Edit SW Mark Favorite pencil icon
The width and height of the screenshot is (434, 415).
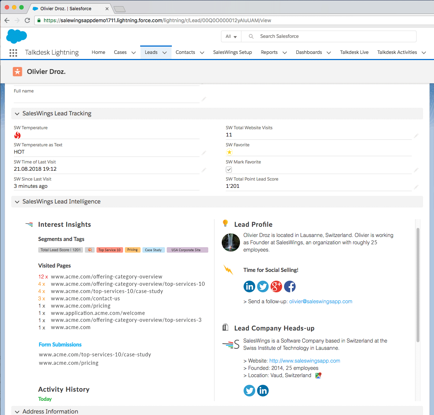click(416, 170)
